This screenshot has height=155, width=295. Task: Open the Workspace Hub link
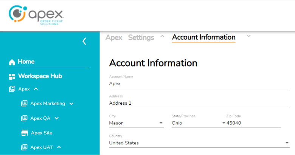tap(40, 76)
